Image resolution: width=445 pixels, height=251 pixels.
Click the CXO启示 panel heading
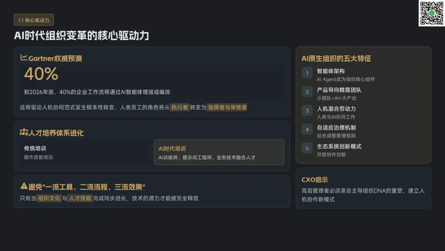coord(315,180)
